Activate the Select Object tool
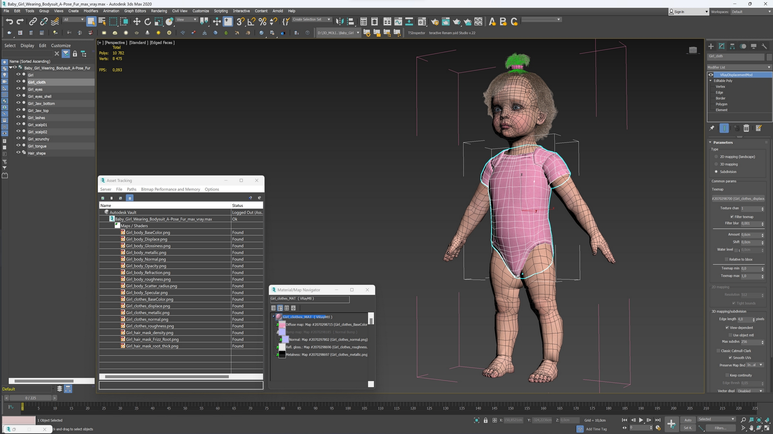This screenshot has height=434, width=773. pyautogui.click(x=91, y=21)
